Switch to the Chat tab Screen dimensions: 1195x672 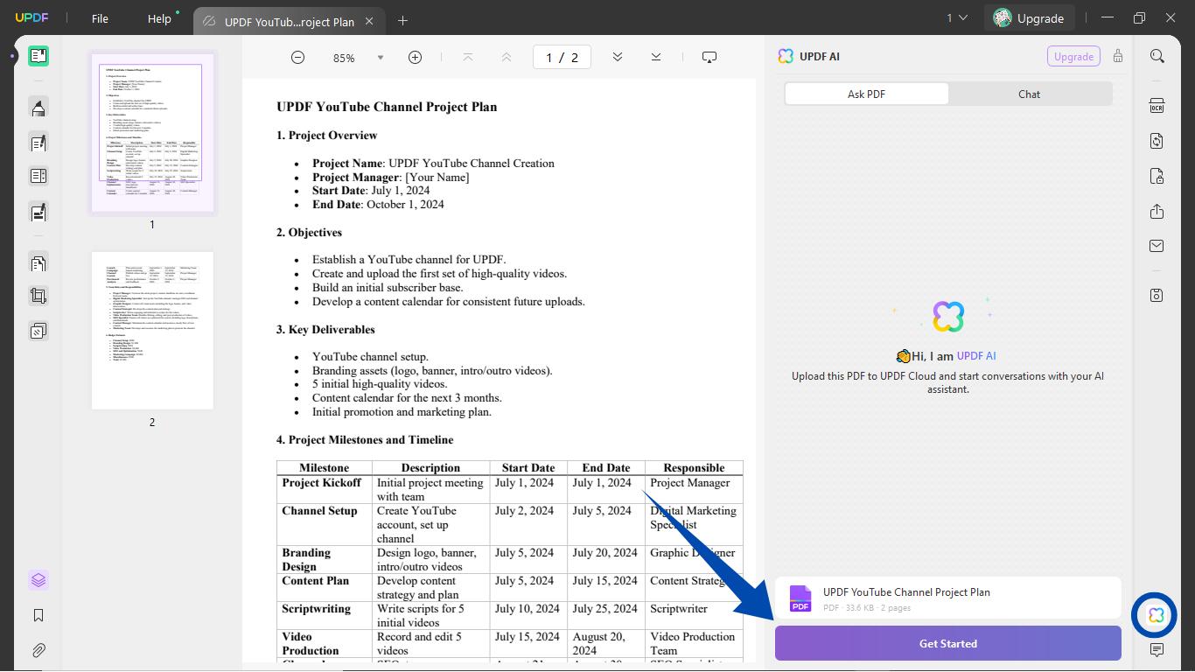[1029, 94]
